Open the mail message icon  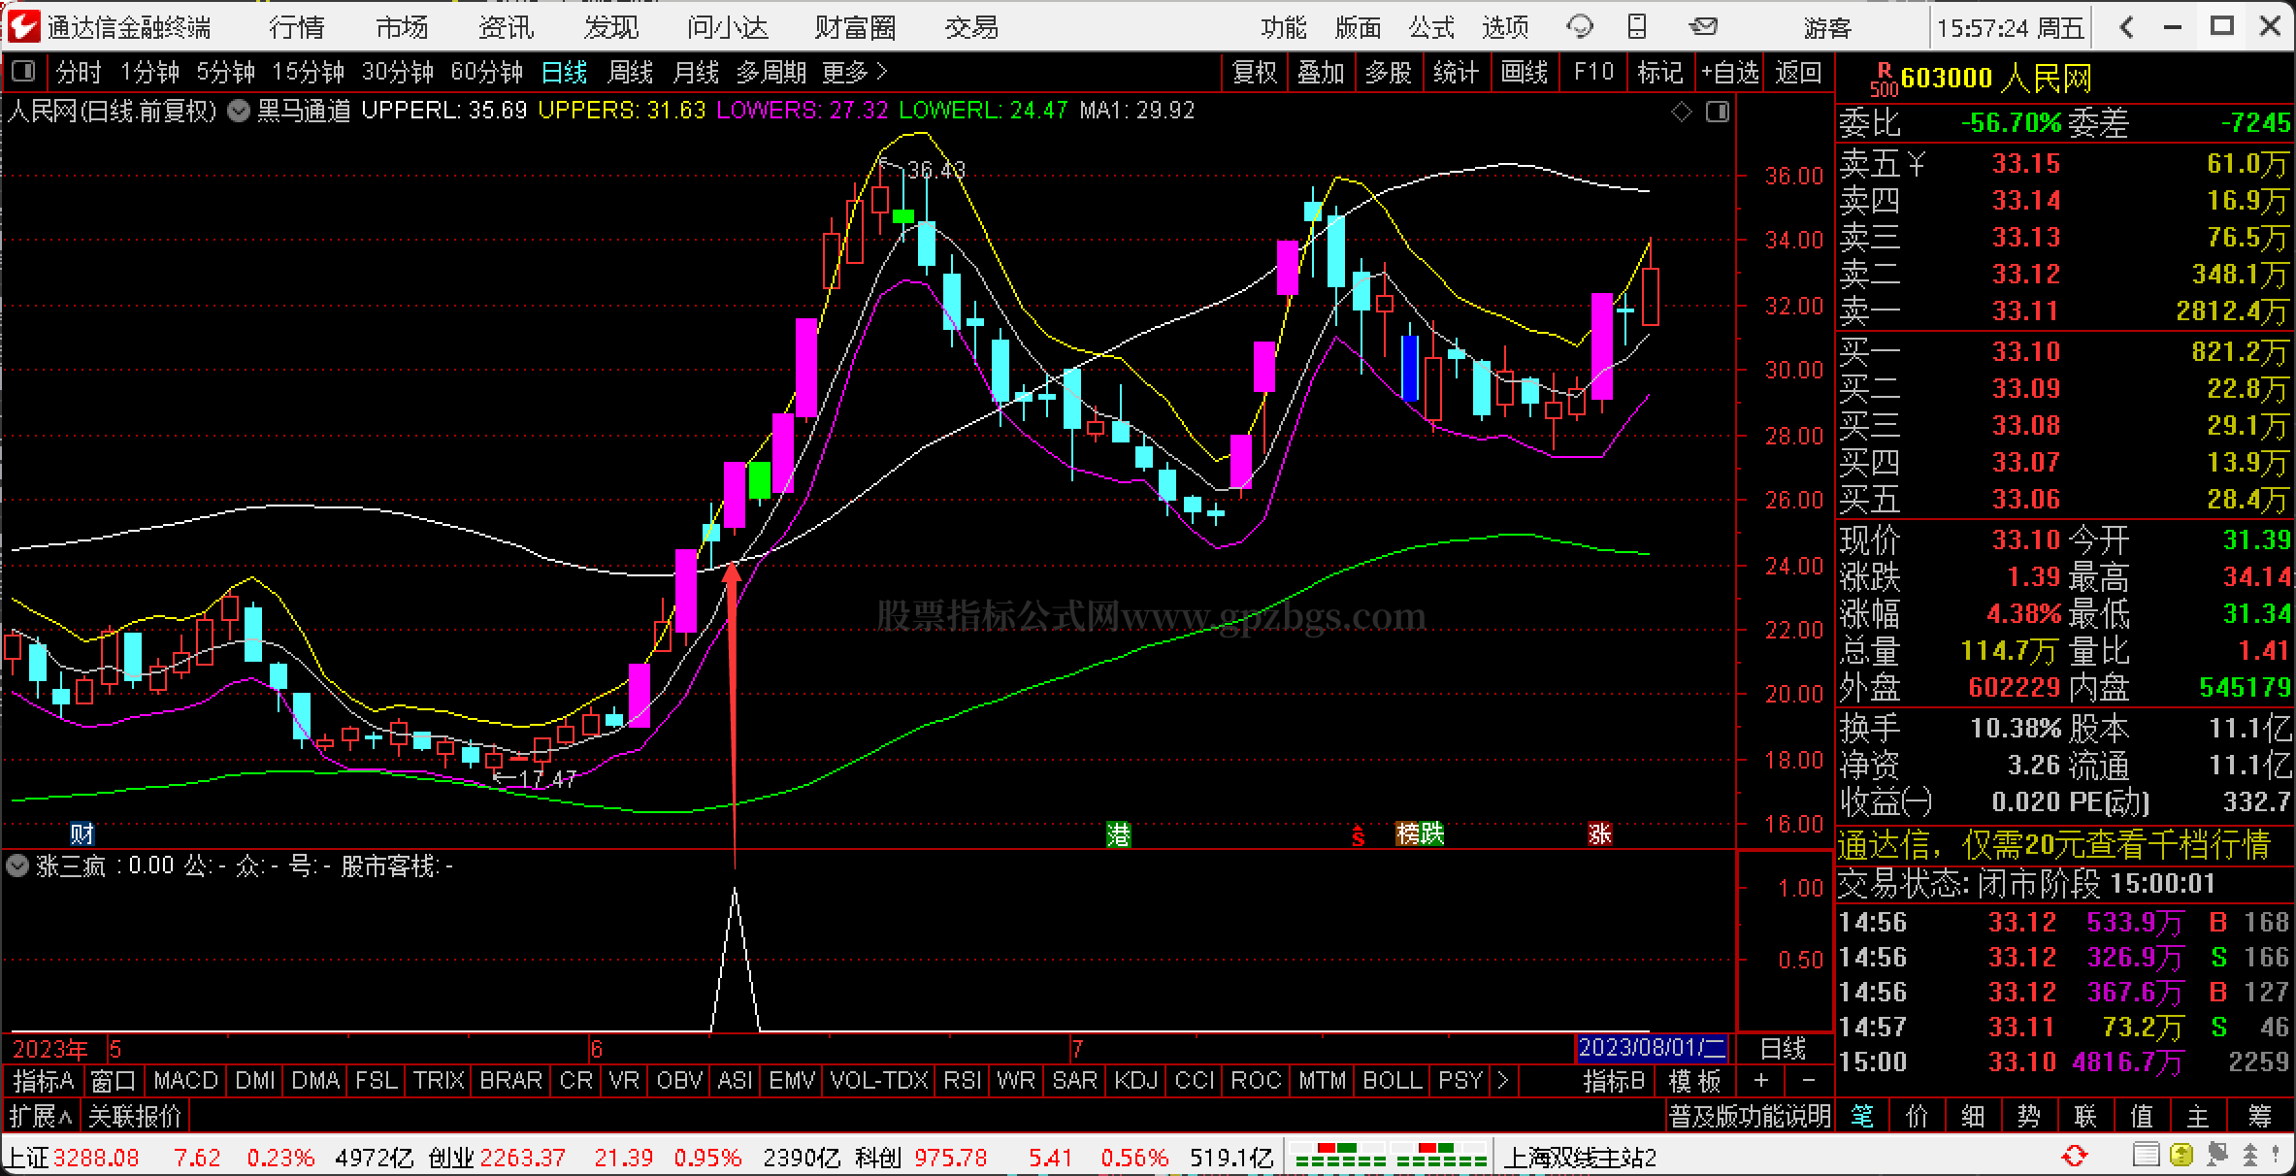[x=1702, y=26]
